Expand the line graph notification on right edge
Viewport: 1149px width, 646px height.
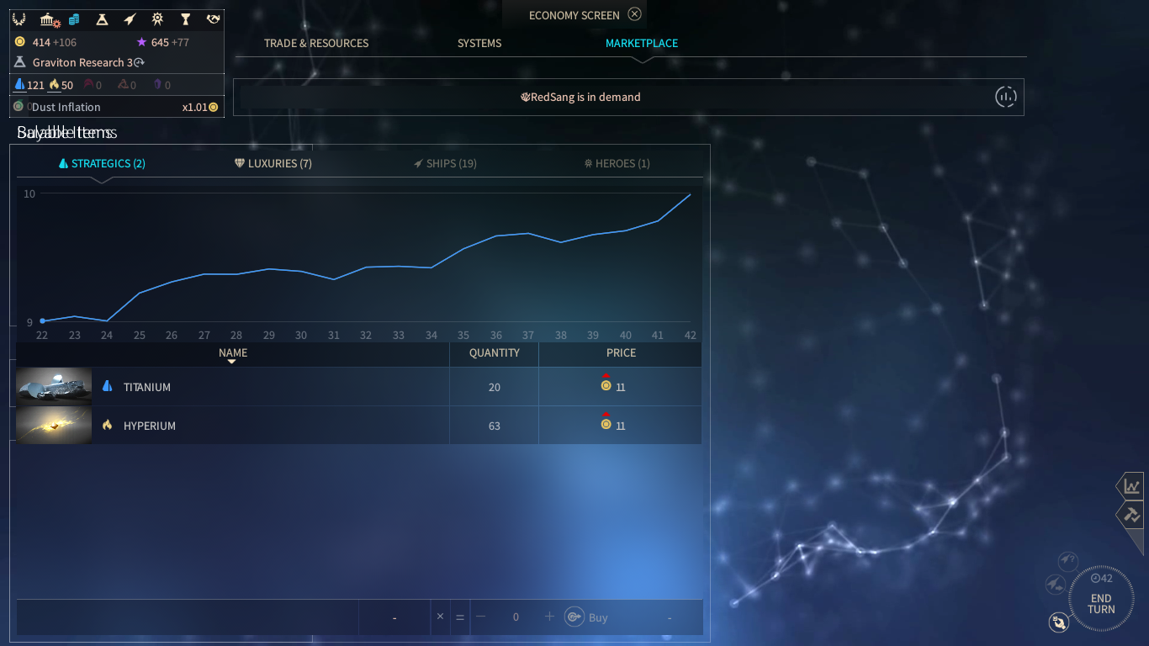point(1132,486)
